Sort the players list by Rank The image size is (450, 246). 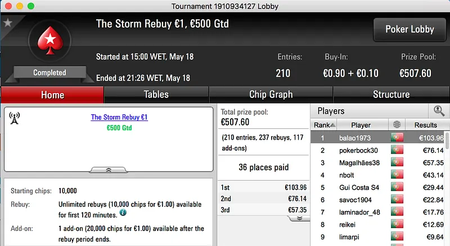(325, 124)
